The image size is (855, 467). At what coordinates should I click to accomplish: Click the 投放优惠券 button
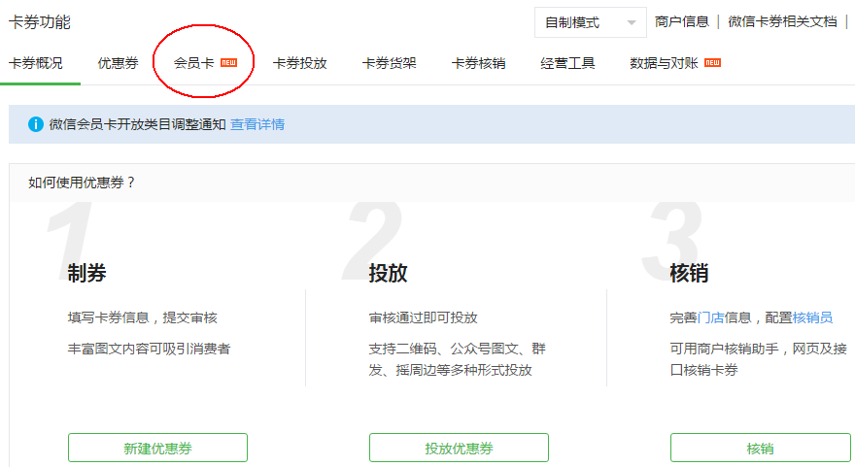pyautogui.click(x=459, y=448)
